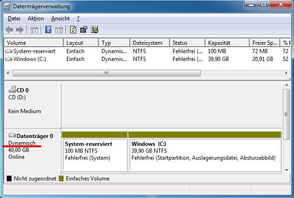Click the Datenträger 0 disk icon
The height and width of the screenshot is (198, 294).
(12, 135)
